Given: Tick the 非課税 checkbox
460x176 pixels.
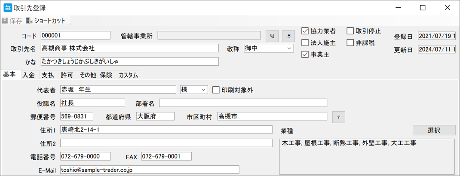Looking at the screenshot, I should (350, 43).
